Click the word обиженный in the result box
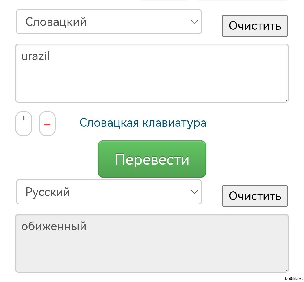This screenshot has height=282, width=304. click(x=54, y=226)
